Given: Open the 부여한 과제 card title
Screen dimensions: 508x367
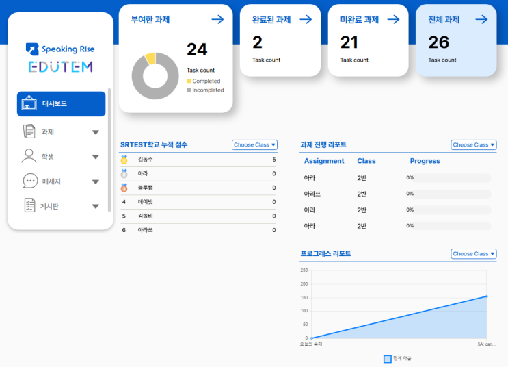Looking at the screenshot, I should [150, 19].
